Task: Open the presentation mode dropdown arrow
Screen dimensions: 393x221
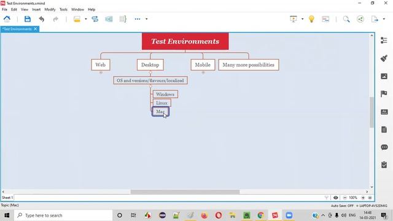Action: click(302, 19)
